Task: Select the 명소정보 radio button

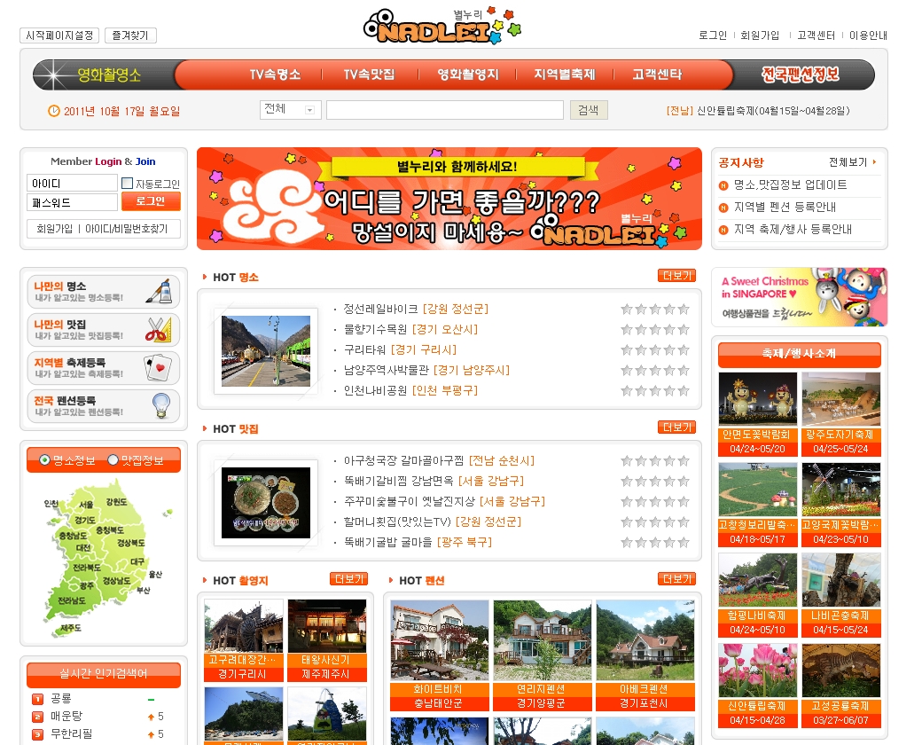Action: (x=44, y=460)
